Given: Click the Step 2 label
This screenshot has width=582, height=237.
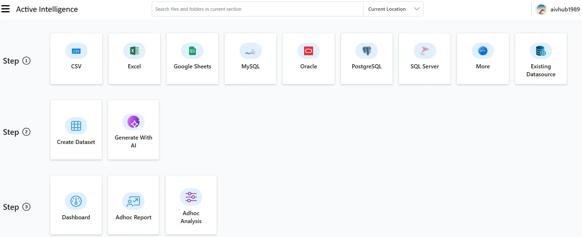Looking at the screenshot, I should [x=16, y=132].
